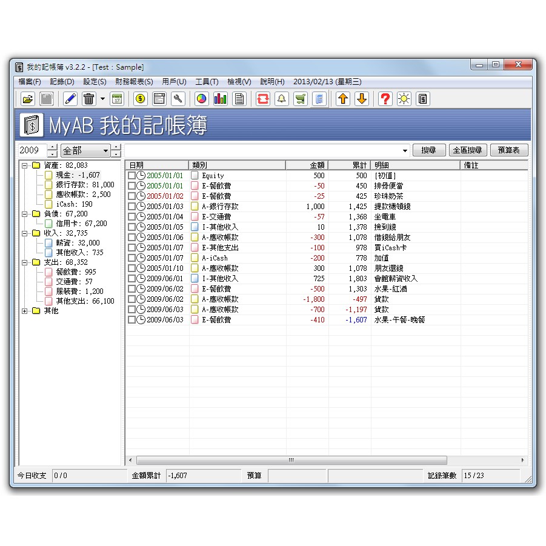Open reminders with the bell icon

[x=282, y=99]
